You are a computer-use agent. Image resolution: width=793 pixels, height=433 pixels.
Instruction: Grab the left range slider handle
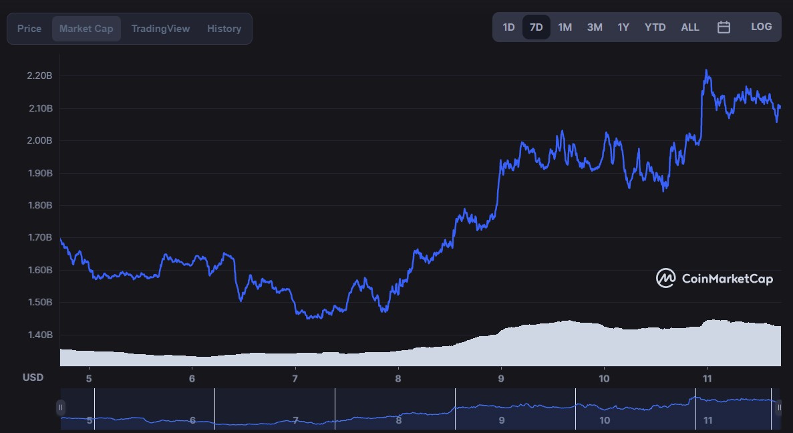pyautogui.click(x=61, y=408)
